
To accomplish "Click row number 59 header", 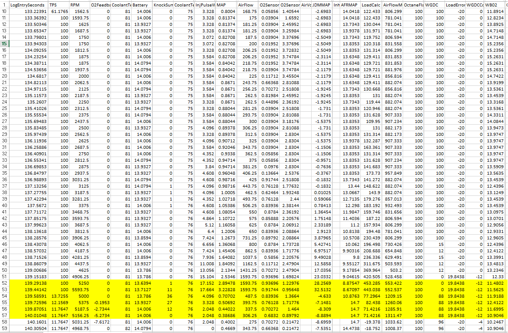I will click(4, 328).
